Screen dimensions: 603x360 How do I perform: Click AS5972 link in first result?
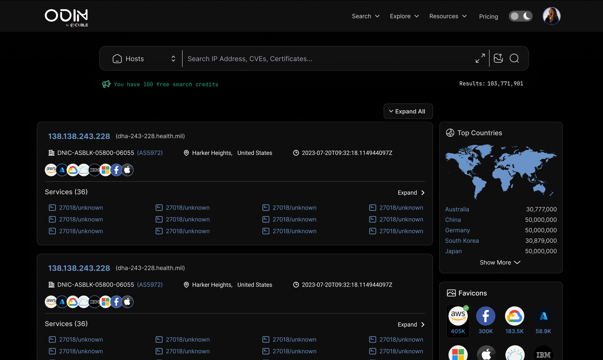pyautogui.click(x=150, y=153)
